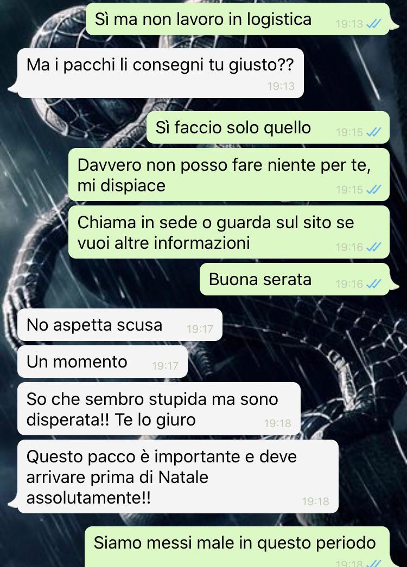Click the read ticks on 'Buona serata'
Screen dimensions: 407x567
tap(374, 284)
